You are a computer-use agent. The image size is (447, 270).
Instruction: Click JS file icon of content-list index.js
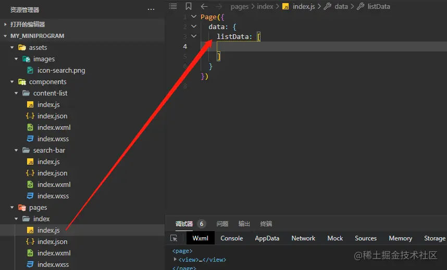pyautogui.click(x=30, y=104)
